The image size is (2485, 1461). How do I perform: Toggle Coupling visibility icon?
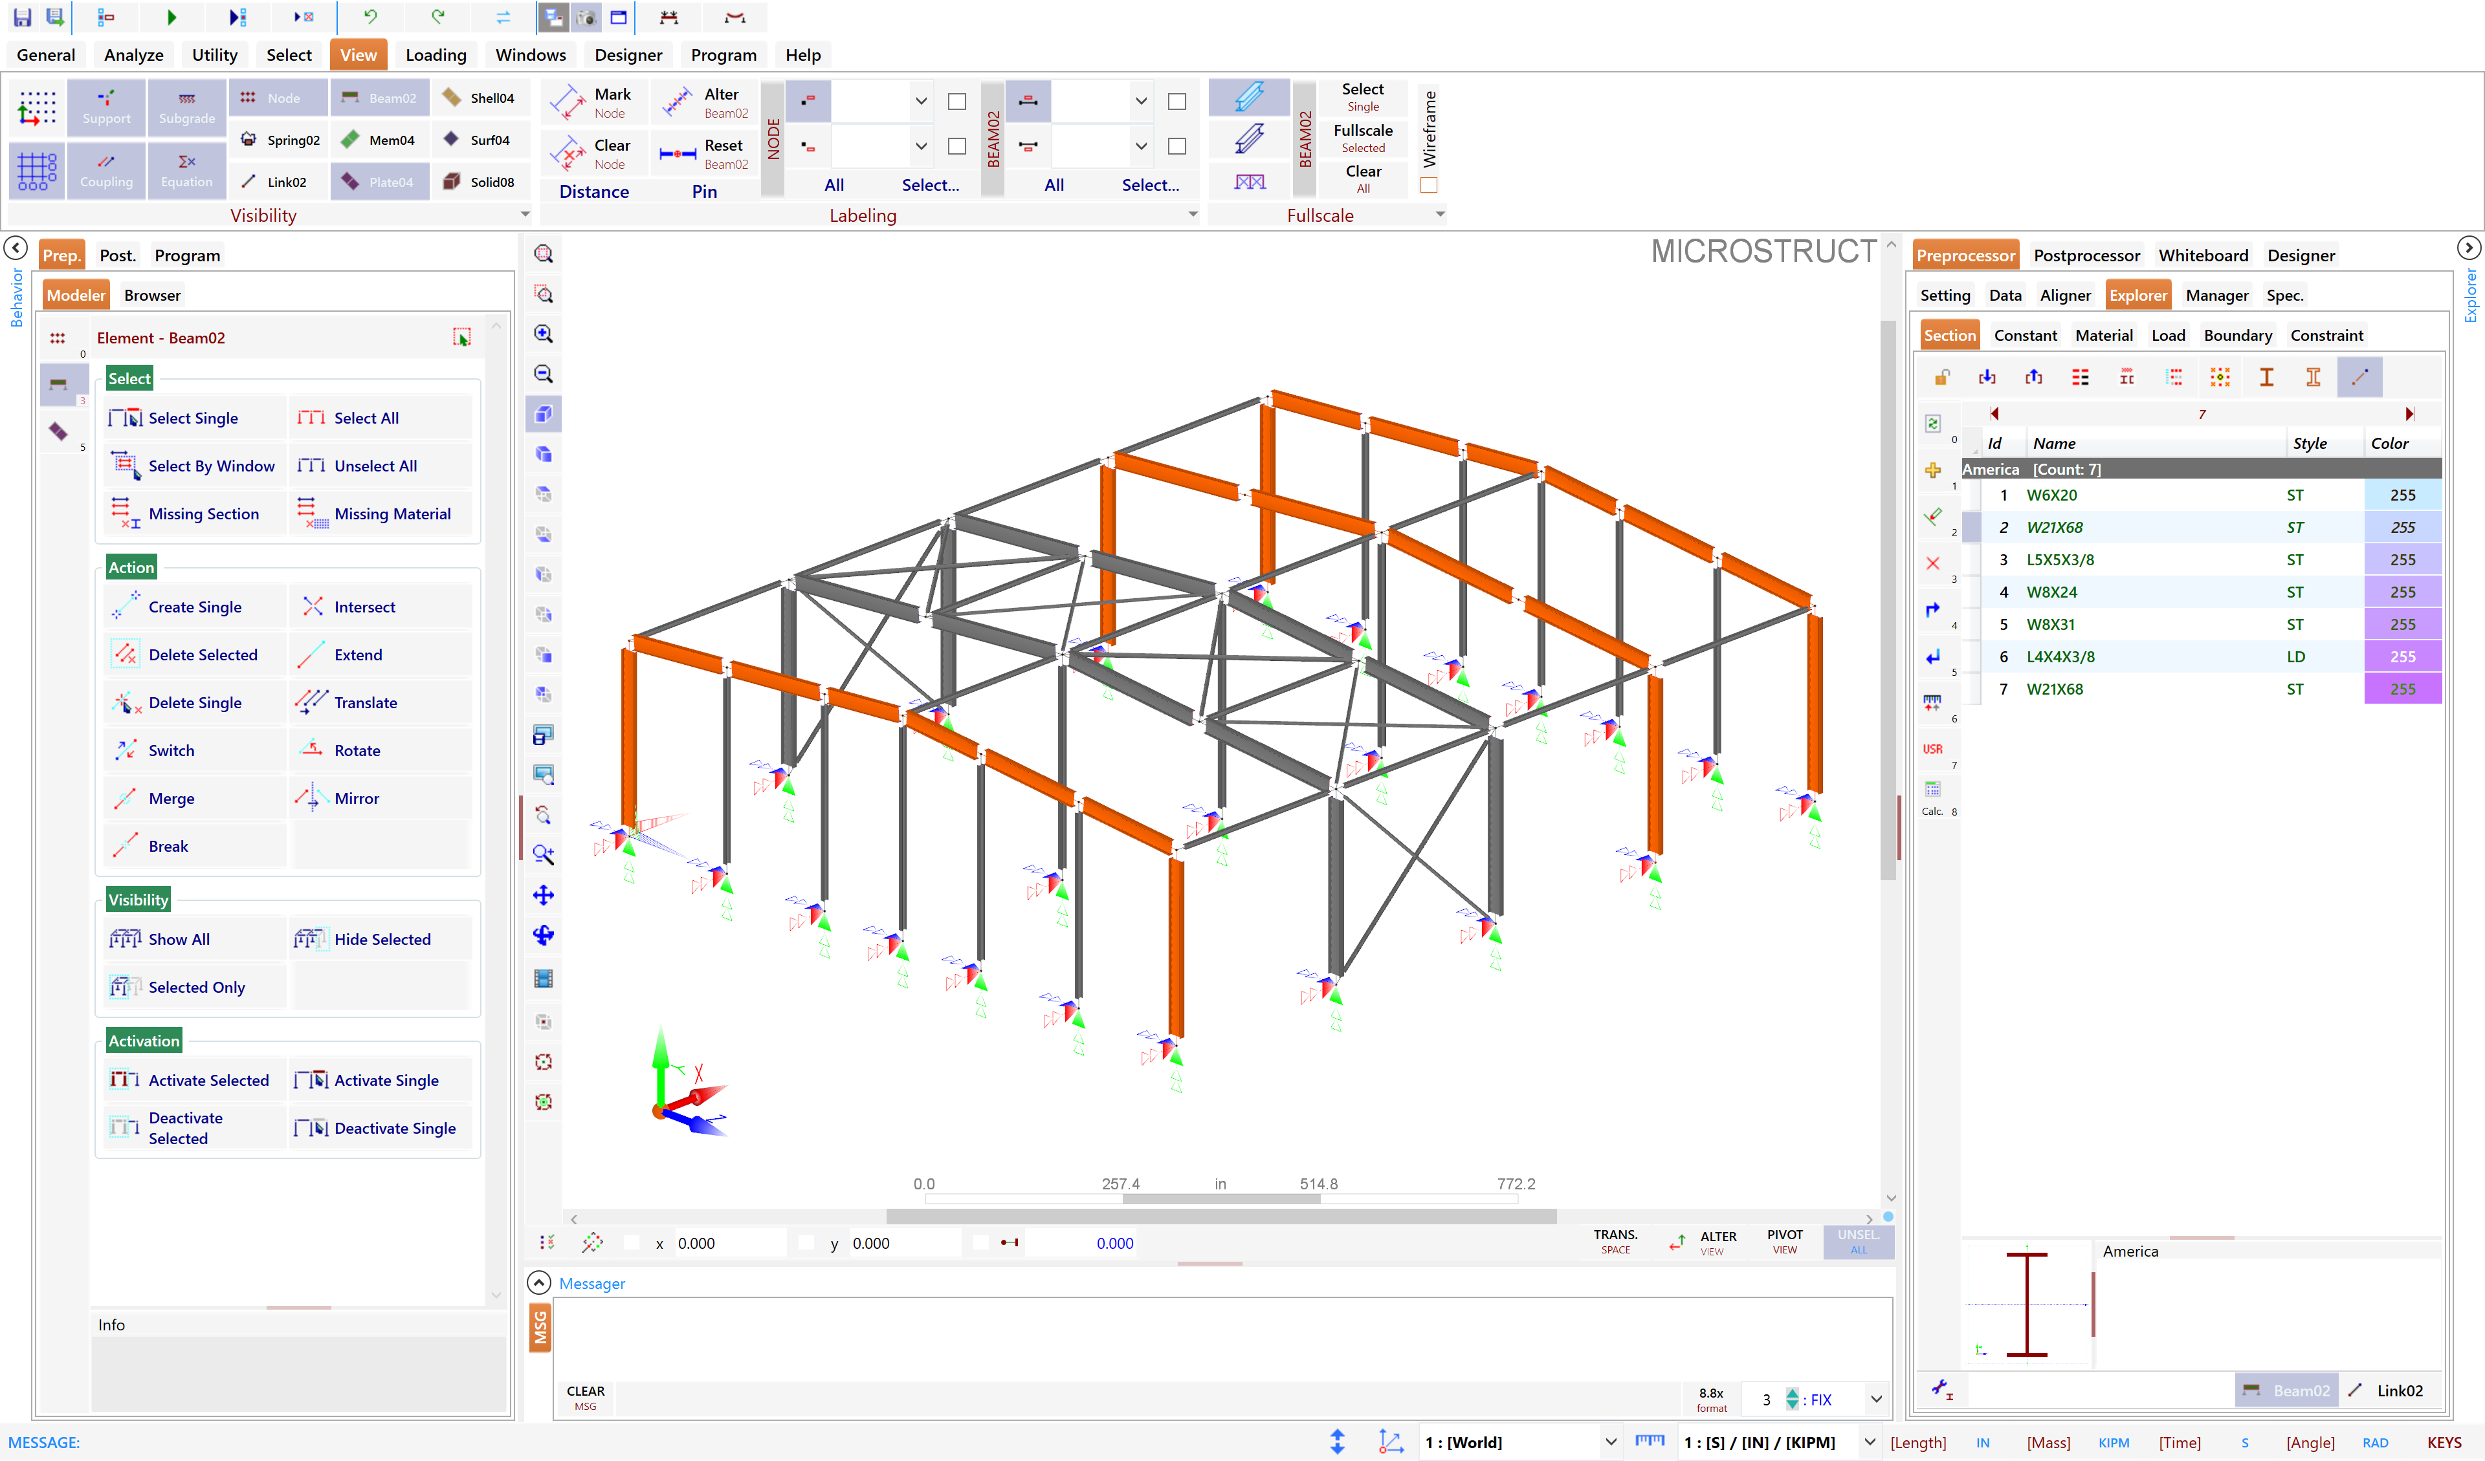107,171
